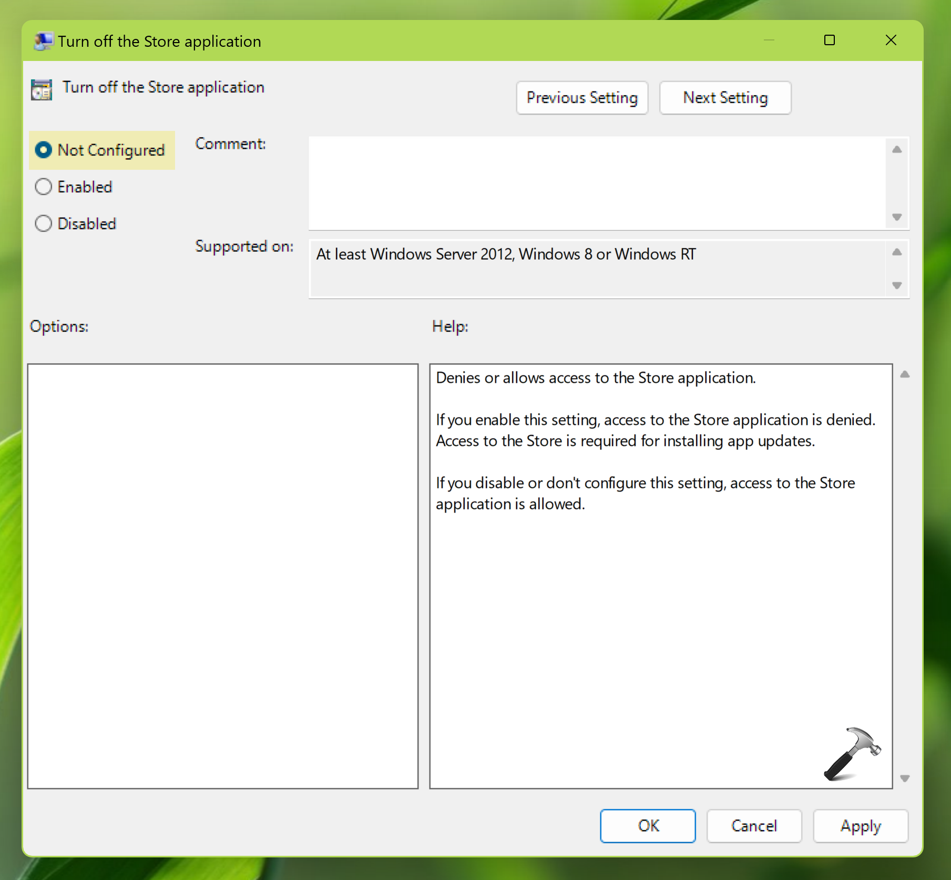The image size is (951, 880).
Task: Choose the Disabled radio option
Action: 44,224
